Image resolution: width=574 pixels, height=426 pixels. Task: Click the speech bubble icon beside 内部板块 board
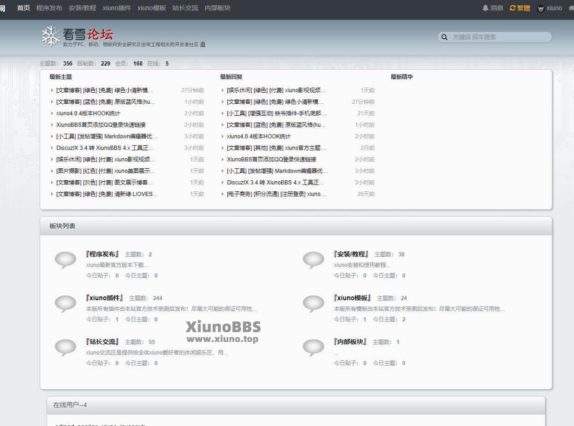[x=313, y=348]
